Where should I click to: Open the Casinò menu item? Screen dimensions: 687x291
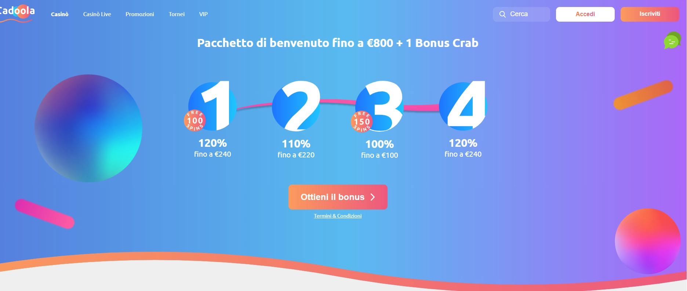pyautogui.click(x=59, y=14)
